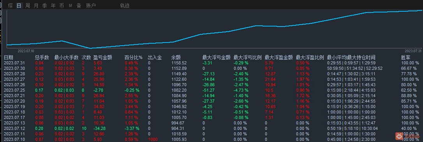Select the 2023.07.30 row date
The width and height of the screenshot is (423, 142).
[14, 68]
